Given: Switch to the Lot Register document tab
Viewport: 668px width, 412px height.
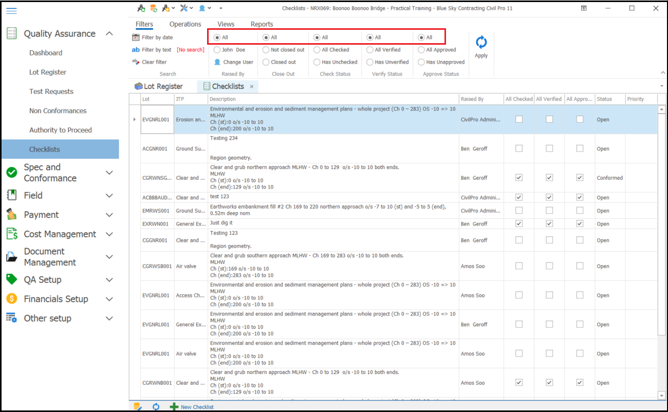Looking at the screenshot, I should 158,86.
